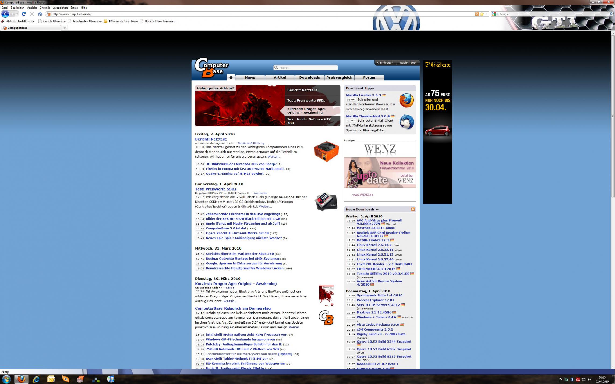Click the orange RSS icon beside Neue Downloads

(x=413, y=209)
